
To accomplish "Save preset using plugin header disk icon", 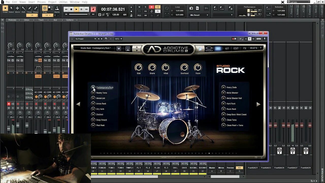I will (106, 39).
